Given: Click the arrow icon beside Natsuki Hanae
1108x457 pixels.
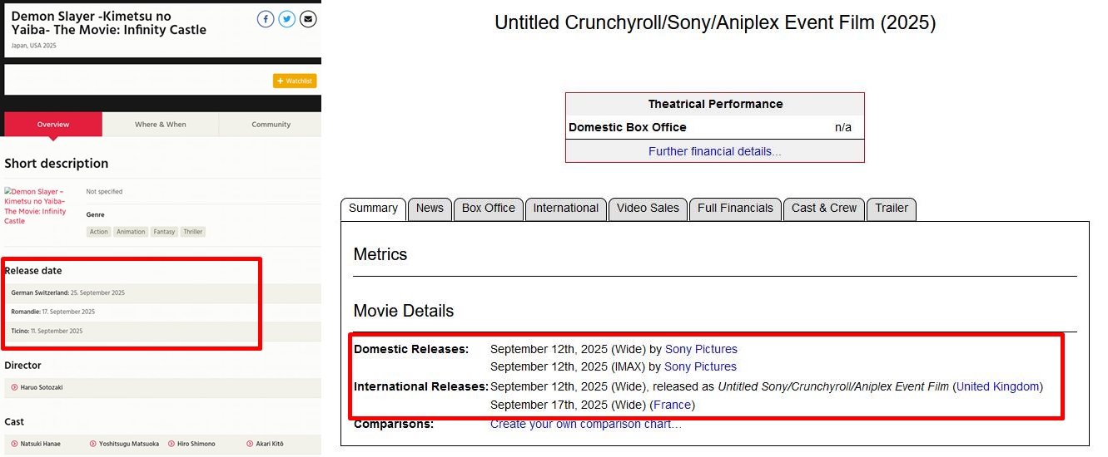Looking at the screenshot, I should (x=15, y=444).
